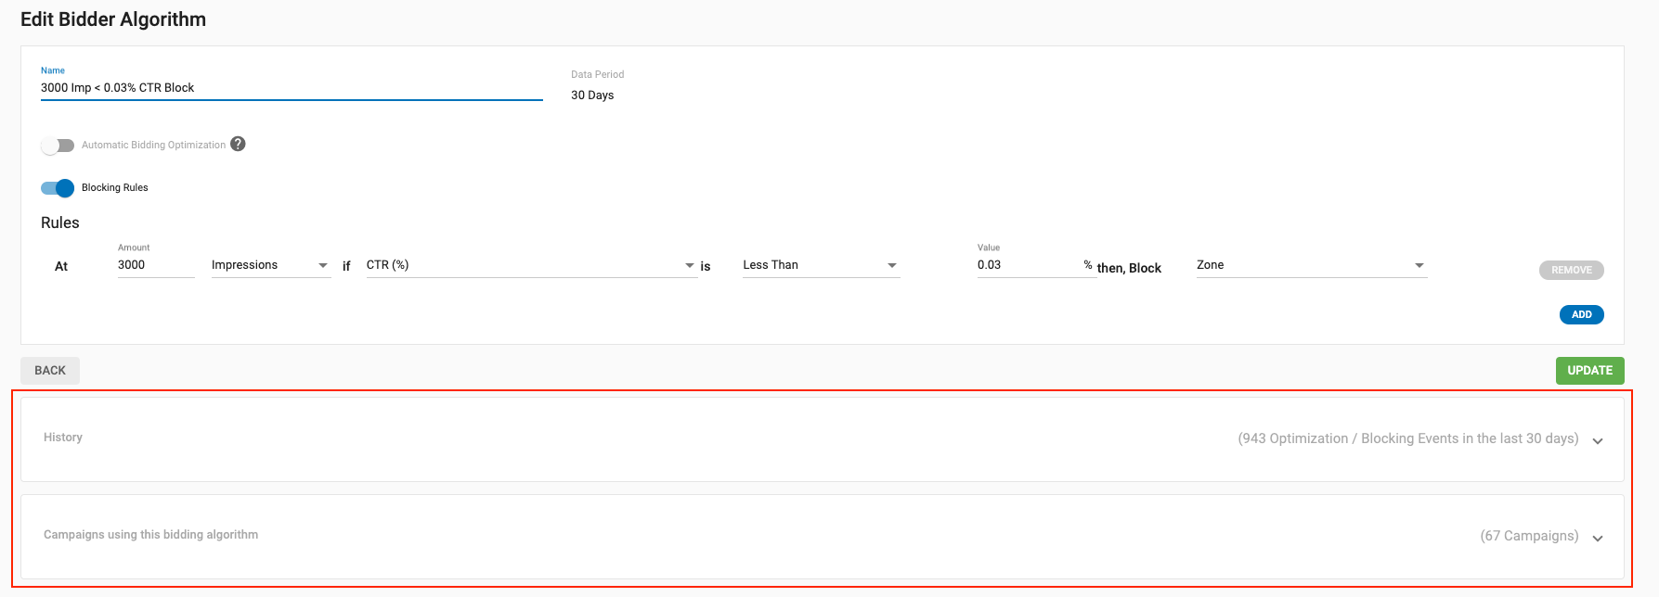Click the Name field with algorithm title
This screenshot has height=597, width=1659.
[291, 88]
